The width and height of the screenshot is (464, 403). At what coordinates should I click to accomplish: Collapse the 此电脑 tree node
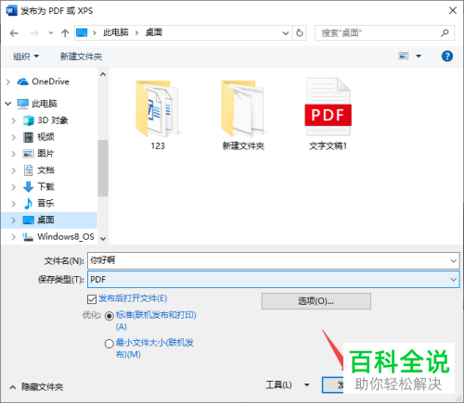point(8,104)
